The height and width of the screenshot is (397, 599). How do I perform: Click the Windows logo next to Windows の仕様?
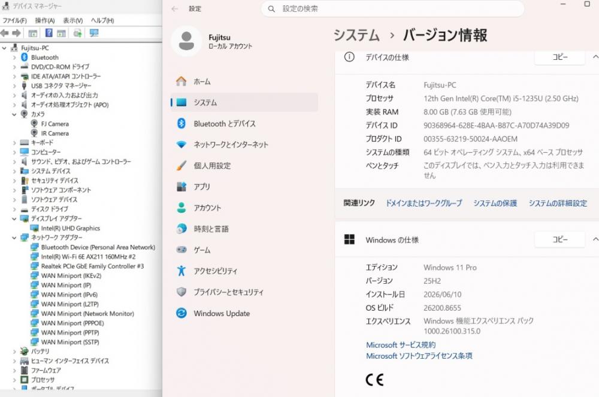click(349, 240)
